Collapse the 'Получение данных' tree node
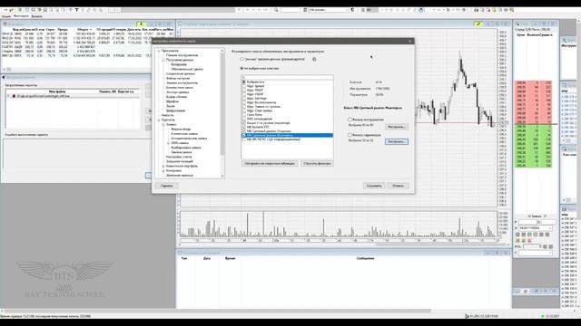581x326 pixels. tap(163, 60)
